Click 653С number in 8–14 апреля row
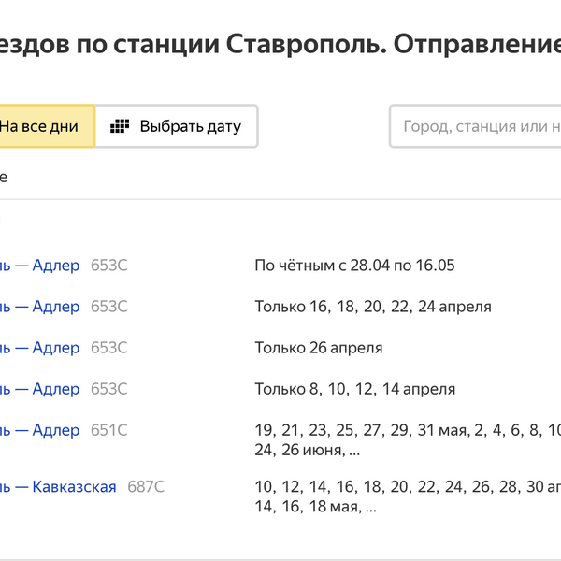 click(109, 389)
